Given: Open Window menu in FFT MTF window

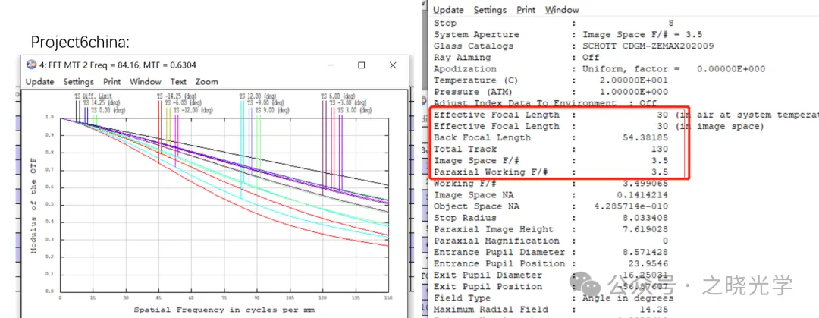Looking at the screenshot, I should coord(145,82).
